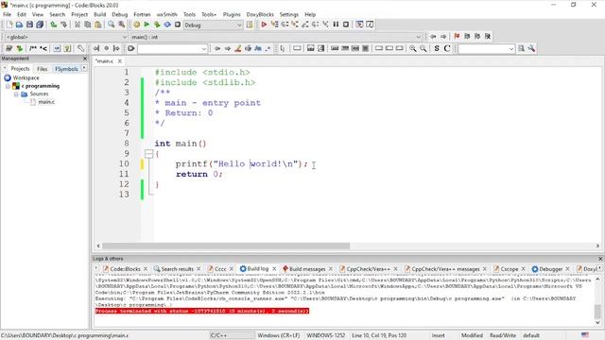Viewport: 605px width, 340px height.
Task: Click the Build gear icon
Action: pos(136,25)
